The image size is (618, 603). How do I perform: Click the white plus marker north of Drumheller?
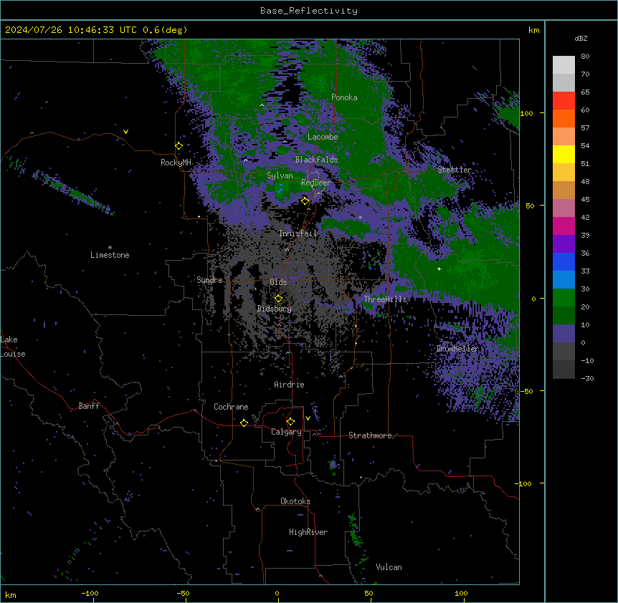pyautogui.click(x=439, y=269)
